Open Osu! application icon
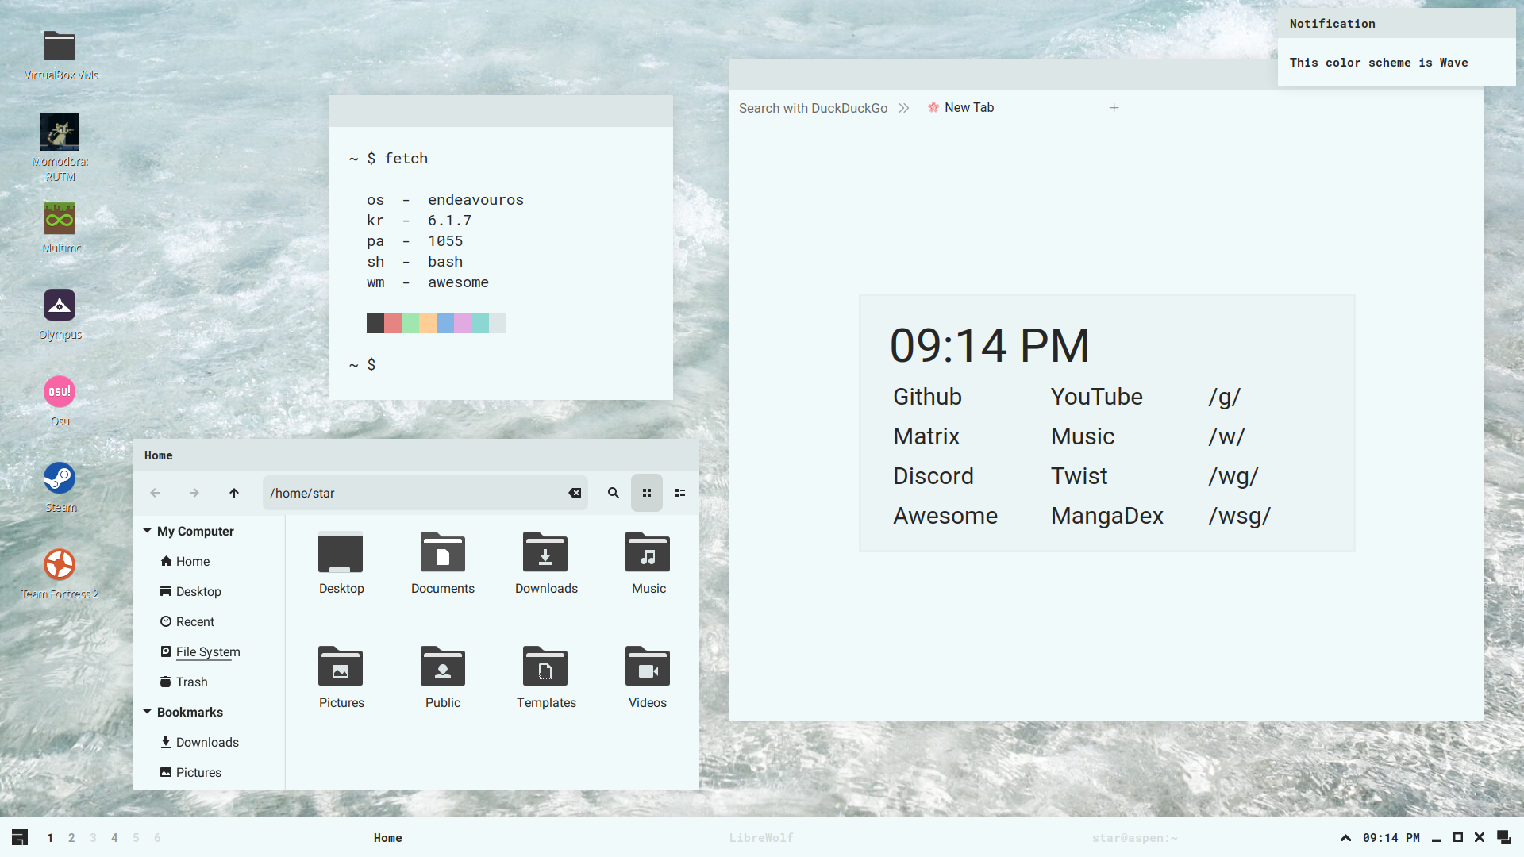The height and width of the screenshot is (857, 1524). (x=60, y=391)
